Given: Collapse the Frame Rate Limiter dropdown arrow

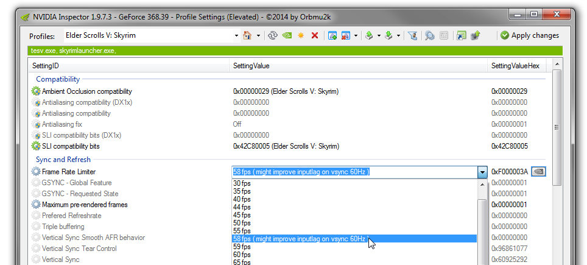Looking at the screenshot, I should 482,172.
